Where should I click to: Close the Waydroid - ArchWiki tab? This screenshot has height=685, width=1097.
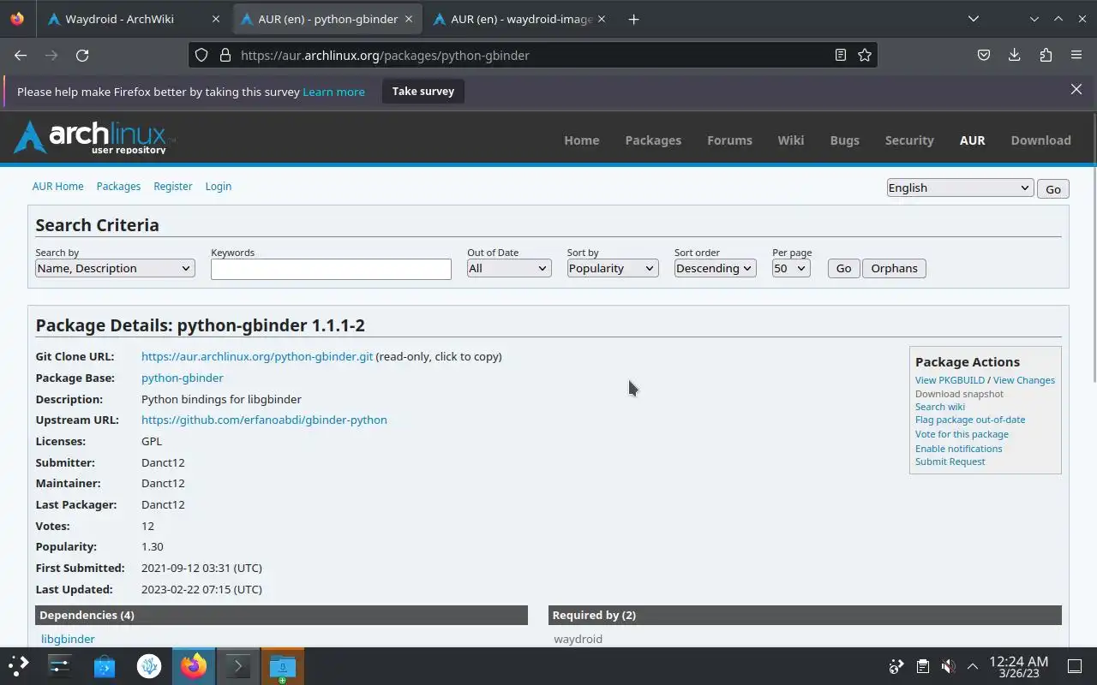(x=215, y=19)
